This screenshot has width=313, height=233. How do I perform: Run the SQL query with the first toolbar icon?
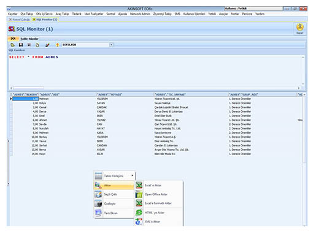coord(12,45)
